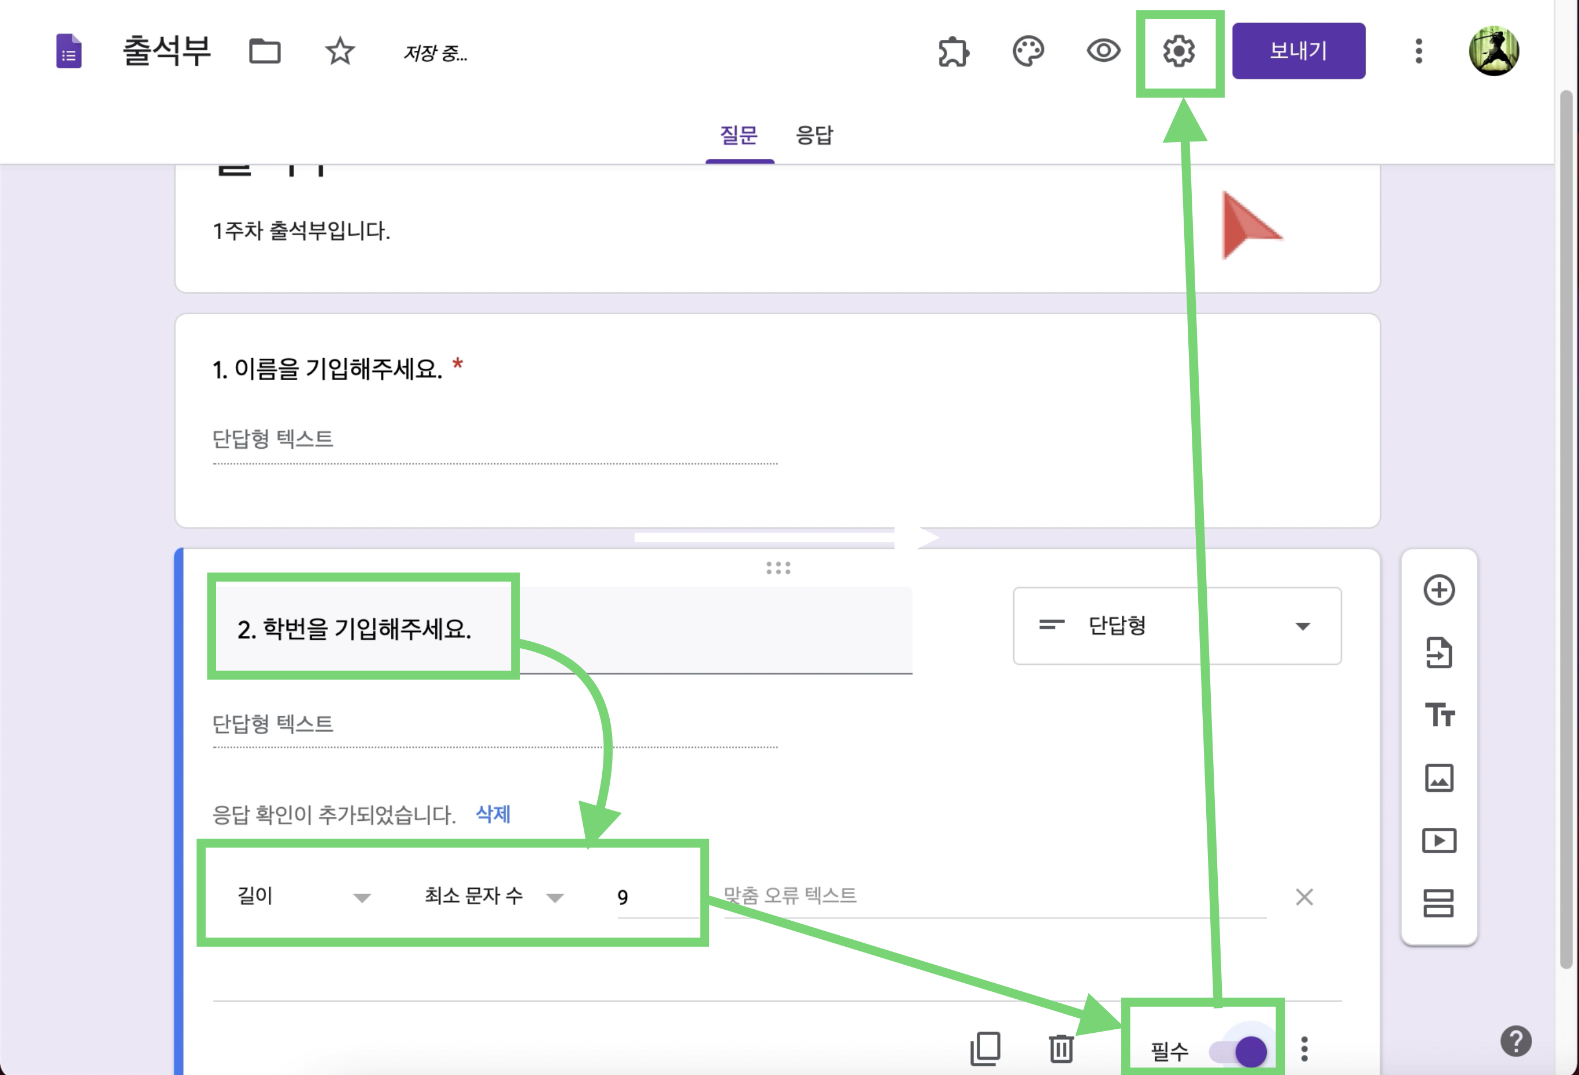The image size is (1579, 1075).
Task: Click the add video icon
Action: point(1439,840)
